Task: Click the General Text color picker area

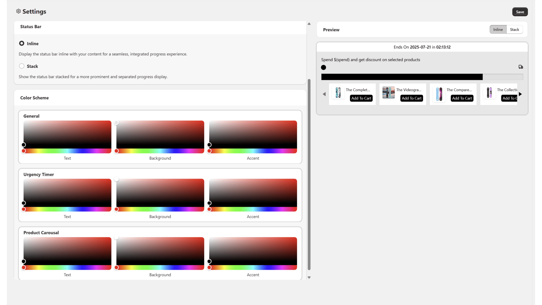Action: coord(67,134)
